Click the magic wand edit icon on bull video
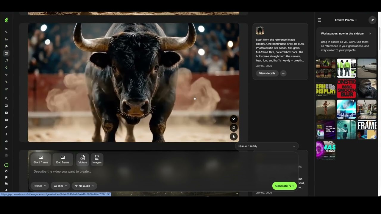The height and width of the screenshot is (214, 381). pos(234,119)
